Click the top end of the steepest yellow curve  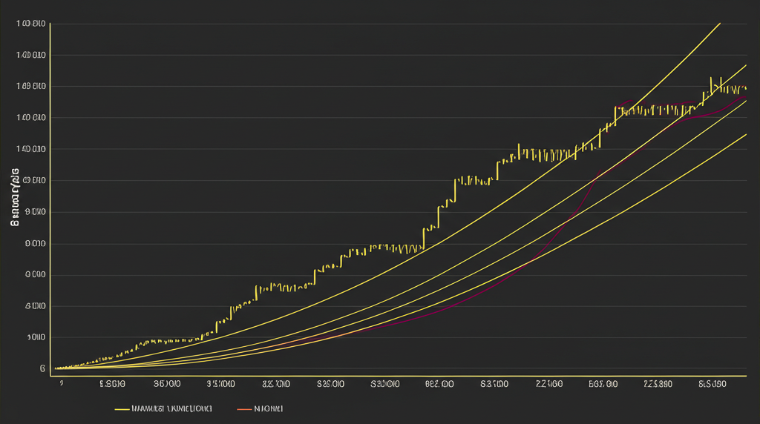coord(720,24)
